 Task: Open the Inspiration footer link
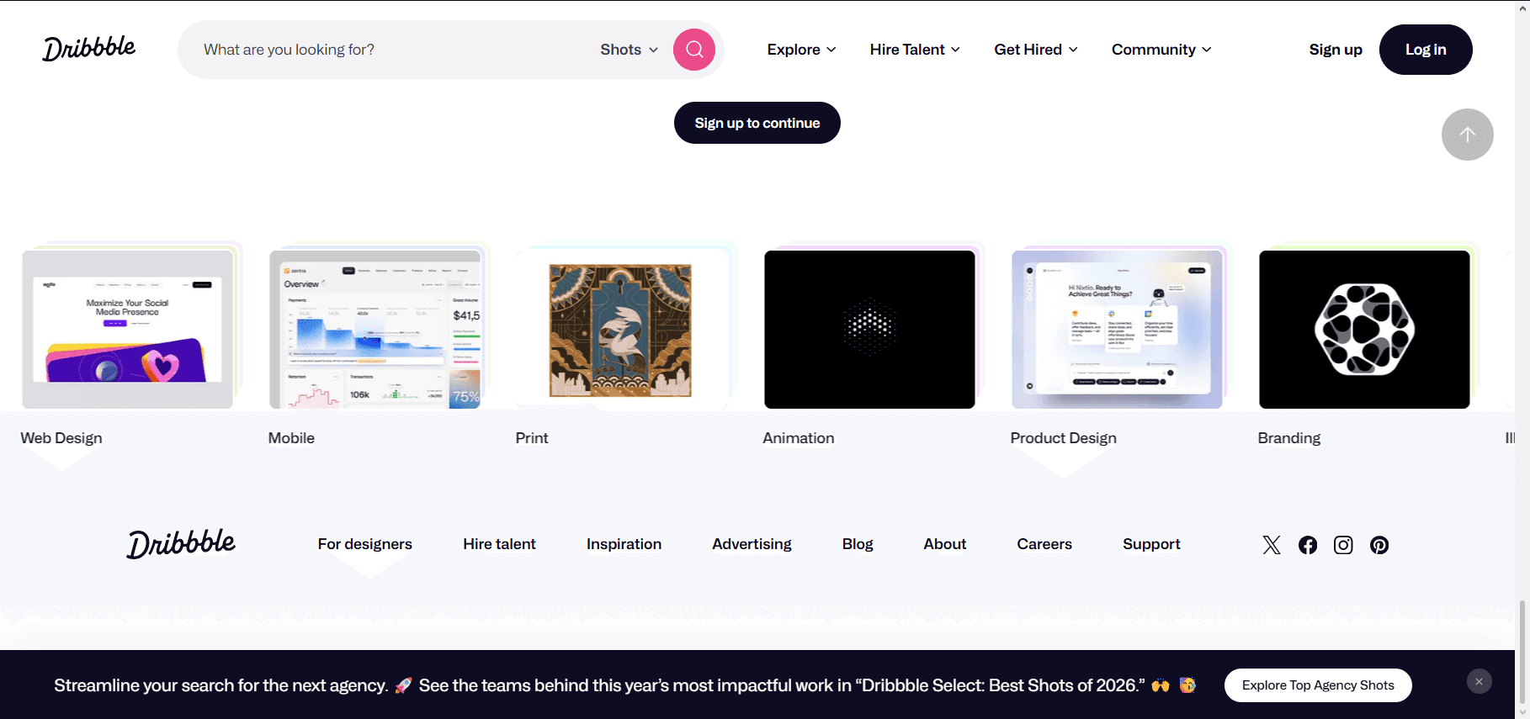624,544
